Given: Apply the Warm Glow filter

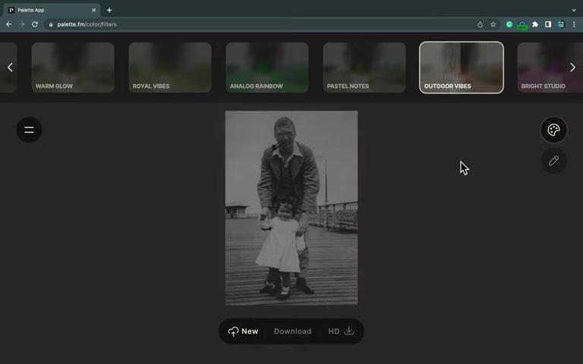Looking at the screenshot, I should tap(73, 67).
